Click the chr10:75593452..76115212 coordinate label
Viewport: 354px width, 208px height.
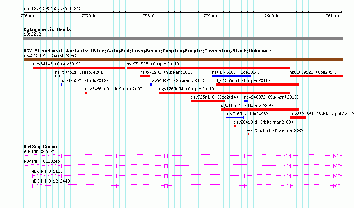pos(53,9)
